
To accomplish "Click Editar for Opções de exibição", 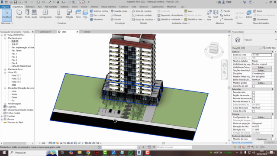I will (x=262, y=70).
